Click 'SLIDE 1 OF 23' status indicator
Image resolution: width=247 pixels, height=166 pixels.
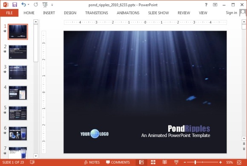(x=13, y=162)
